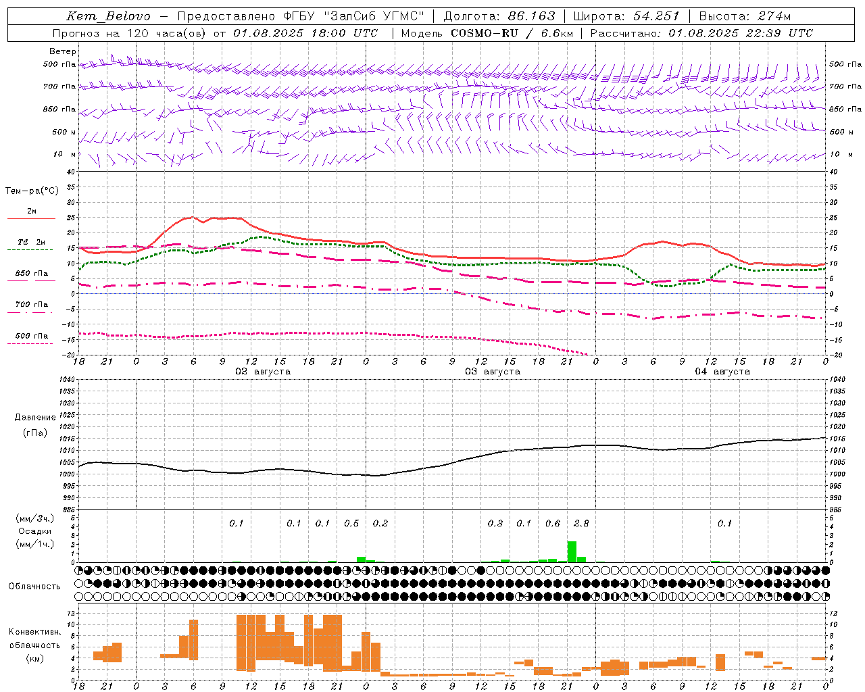Image resolution: width=865 pixels, height=692 pixels.
Task: Click the "0.2" precipitation amount value
Action: (x=380, y=523)
